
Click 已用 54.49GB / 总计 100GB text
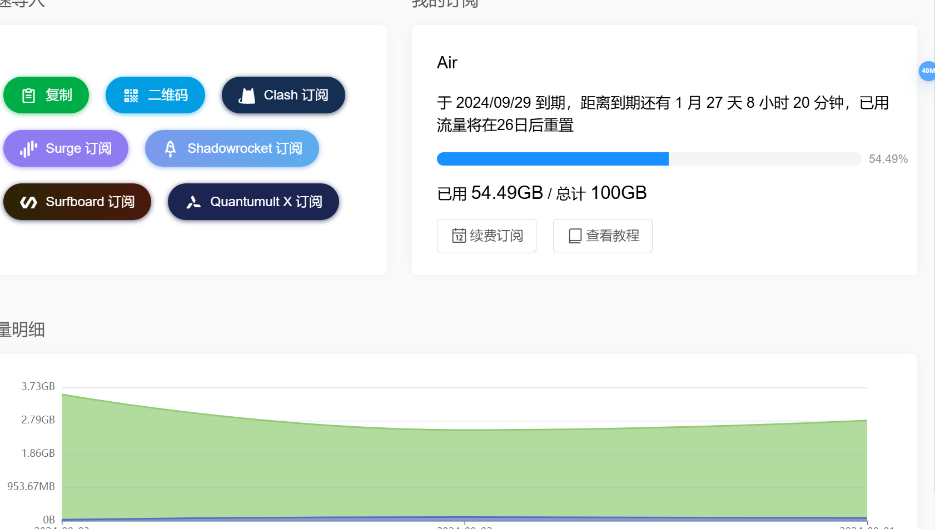point(542,193)
